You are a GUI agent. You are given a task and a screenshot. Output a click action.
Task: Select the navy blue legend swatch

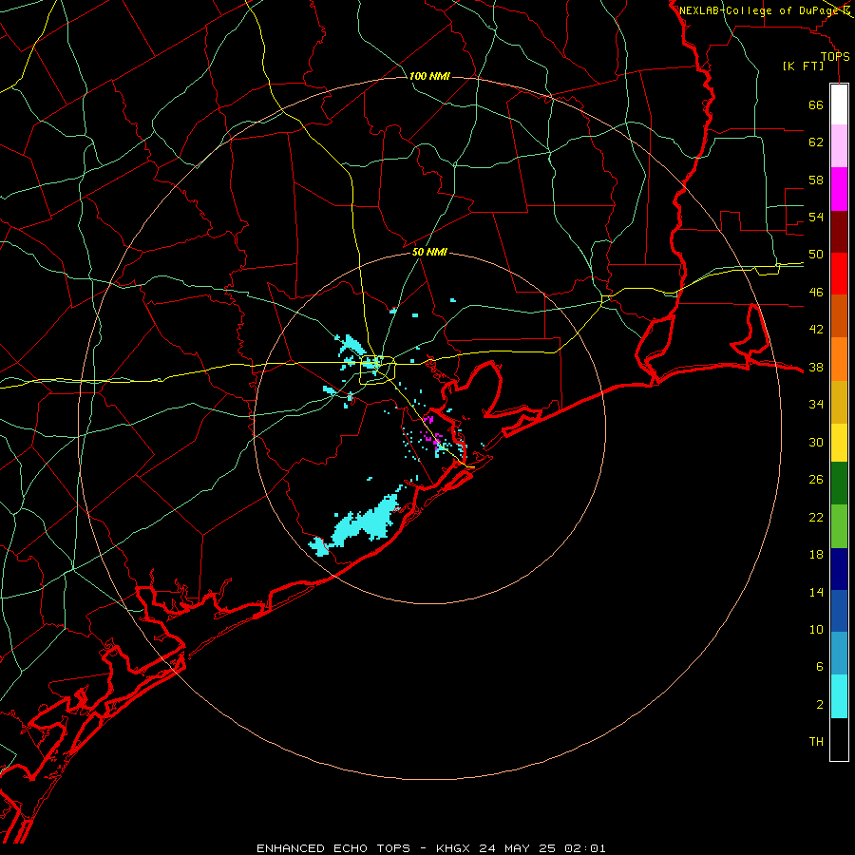pyautogui.click(x=839, y=569)
